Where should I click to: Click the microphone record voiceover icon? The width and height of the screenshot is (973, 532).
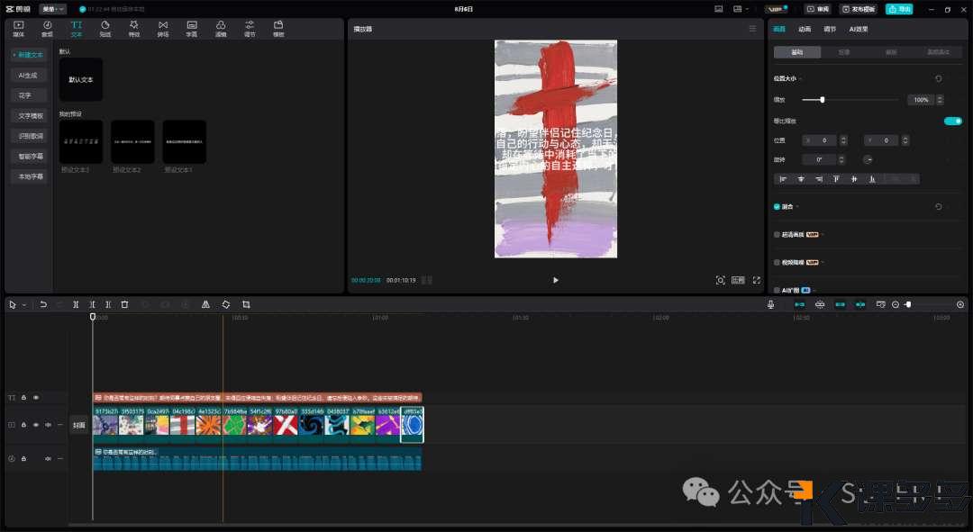[770, 305]
